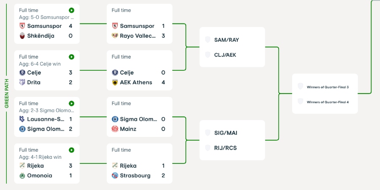Open the SAM/RAY quarter-final slot
380x190 pixels.
[x=227, y=40]
